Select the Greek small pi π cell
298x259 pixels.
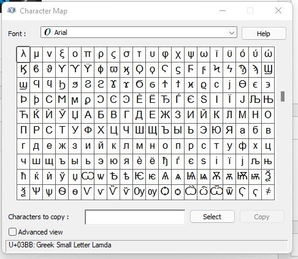click(x=88, y=54)
